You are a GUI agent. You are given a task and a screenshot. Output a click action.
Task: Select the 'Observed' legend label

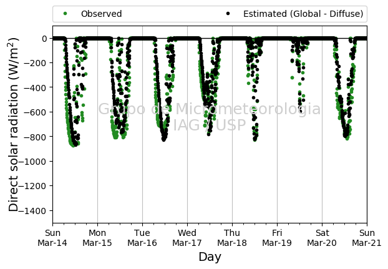102,14
